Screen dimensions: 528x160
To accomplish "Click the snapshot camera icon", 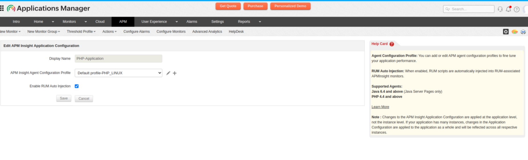I will tap(506, 32).
